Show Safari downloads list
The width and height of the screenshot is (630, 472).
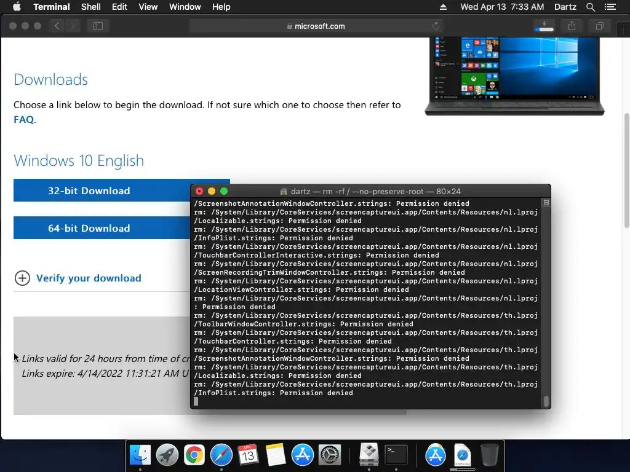coord(544,26)
